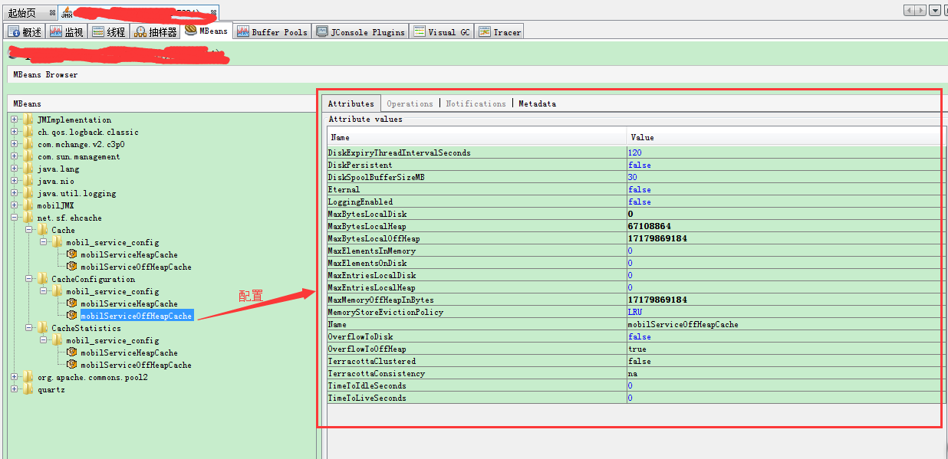Screen dimensions: 948x459
Task: Collapse the CacheStatistics folder node
Action: click(x=29, y=328)
